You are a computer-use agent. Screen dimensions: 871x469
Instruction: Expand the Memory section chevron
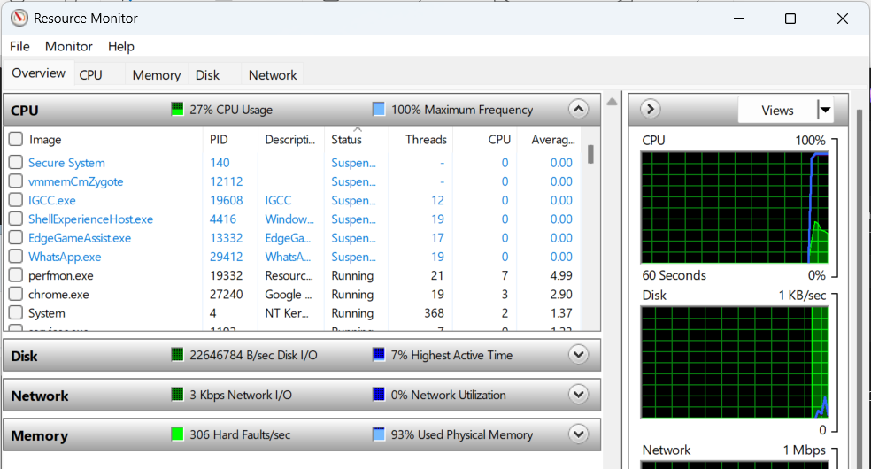pyautogui.click(x=578, y=434)
